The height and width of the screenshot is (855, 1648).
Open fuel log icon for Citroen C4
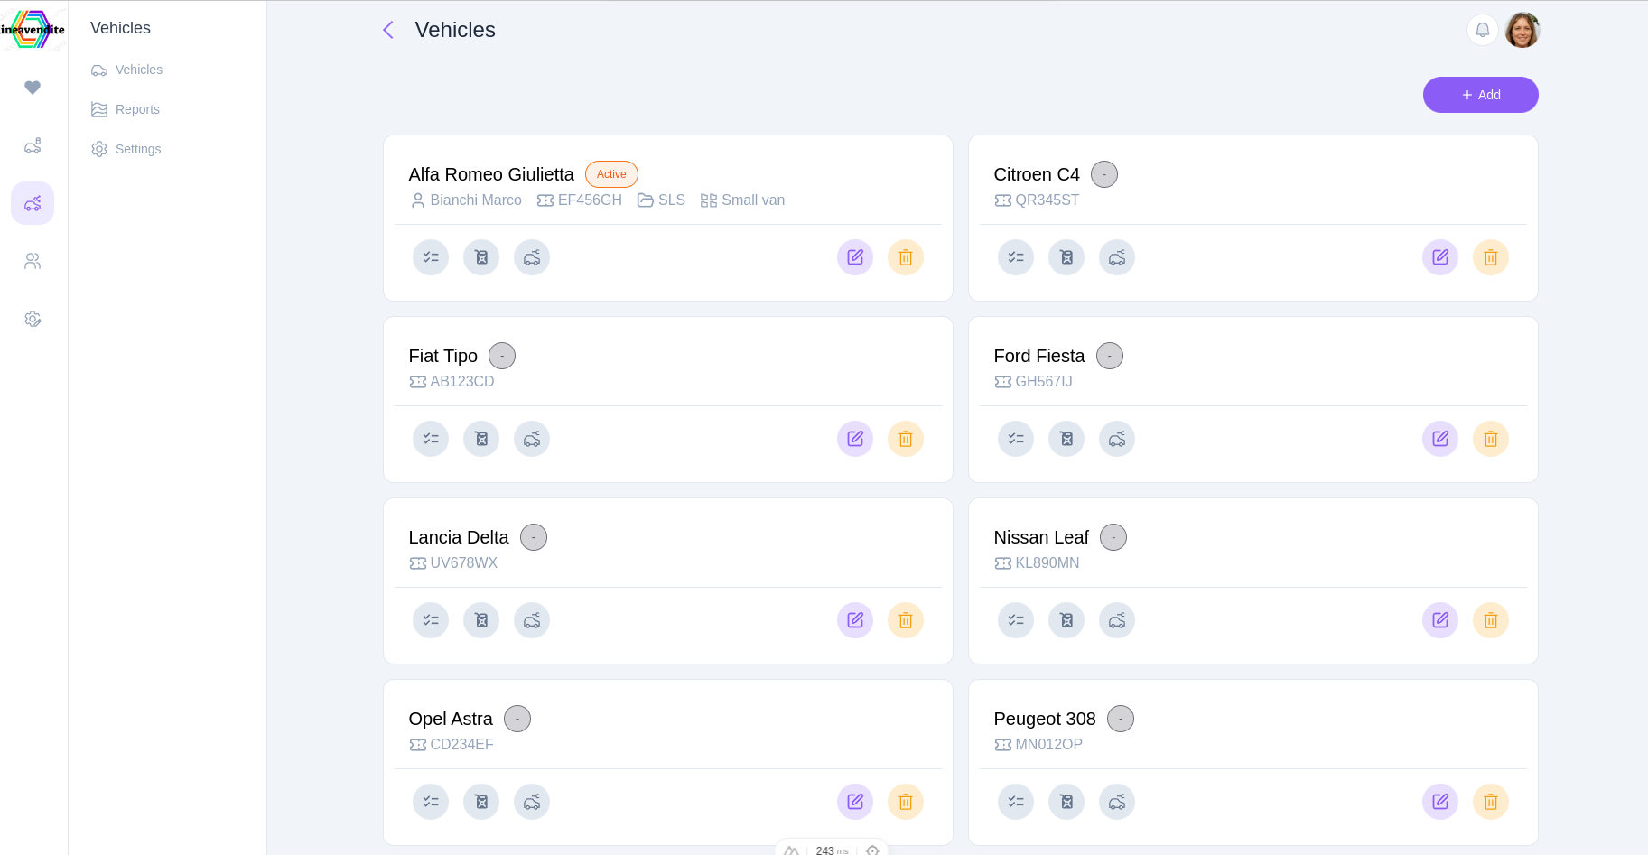[1066, 257]
